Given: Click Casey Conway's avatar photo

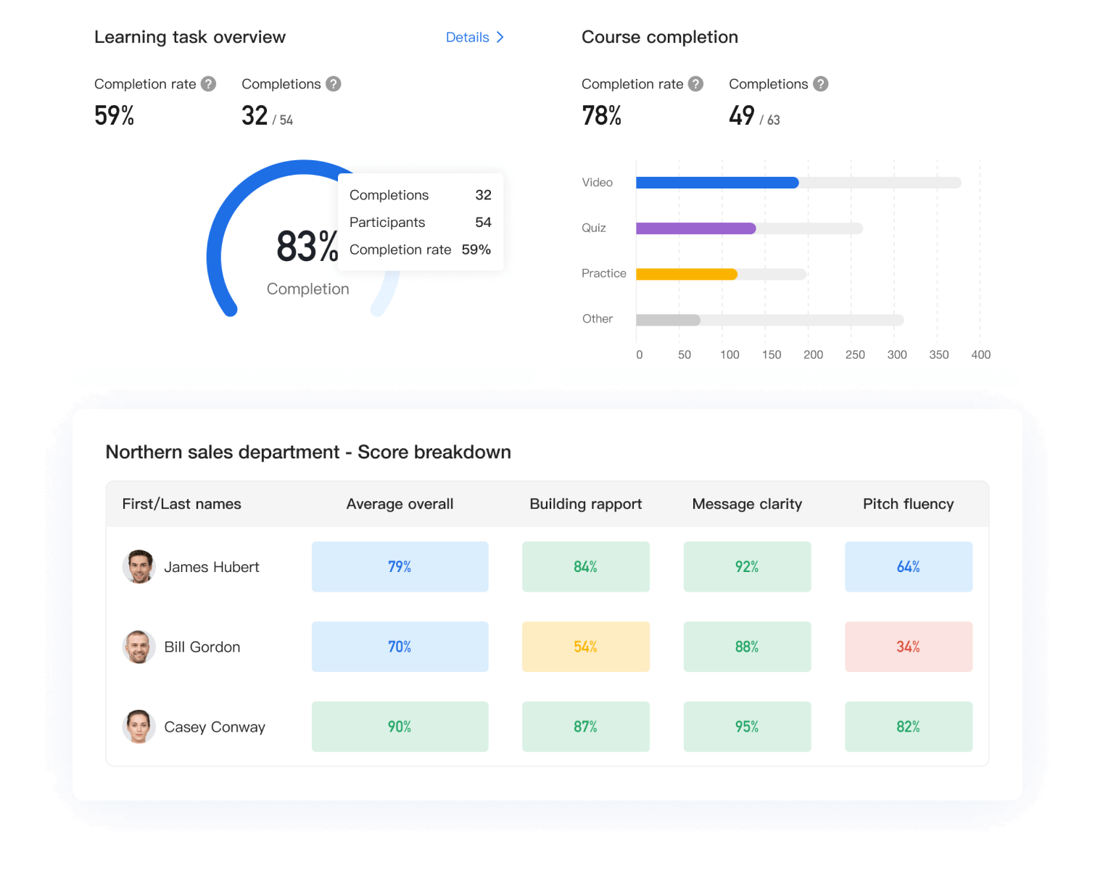Looking at the screenshot, I should click(x=139, y=726).
